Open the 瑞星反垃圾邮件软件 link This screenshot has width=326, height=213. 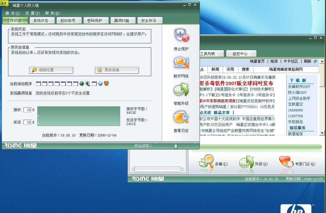coord(256,101)
